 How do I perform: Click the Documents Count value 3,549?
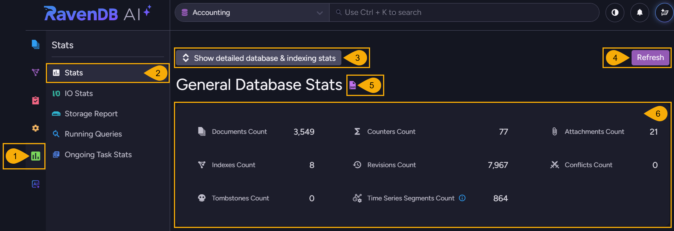[x=304, y=132]
